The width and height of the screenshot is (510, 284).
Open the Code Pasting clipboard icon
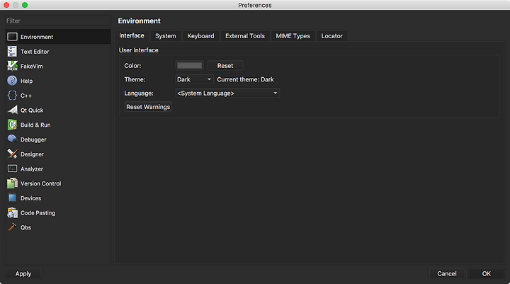pos(12,212)
